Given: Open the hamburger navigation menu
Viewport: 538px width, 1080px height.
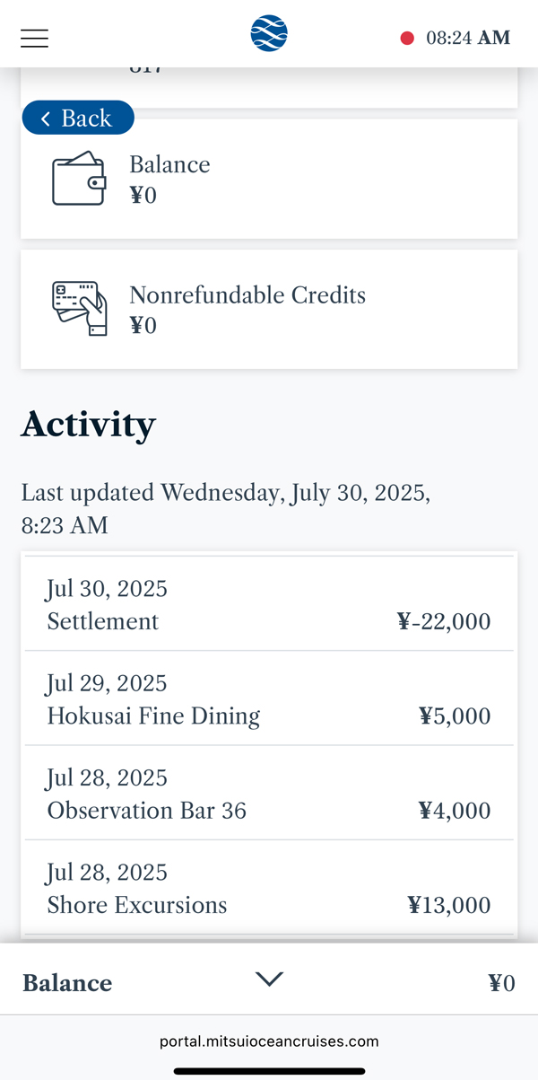Looking at the screenshot, I should pos(34,38).
